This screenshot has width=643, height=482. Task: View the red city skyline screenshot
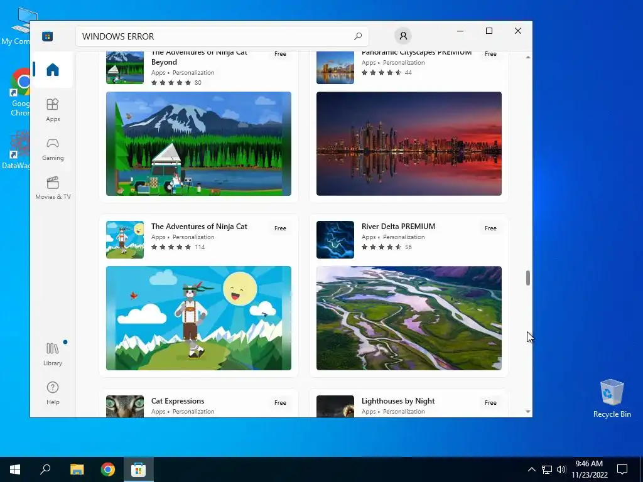point(409,144)
